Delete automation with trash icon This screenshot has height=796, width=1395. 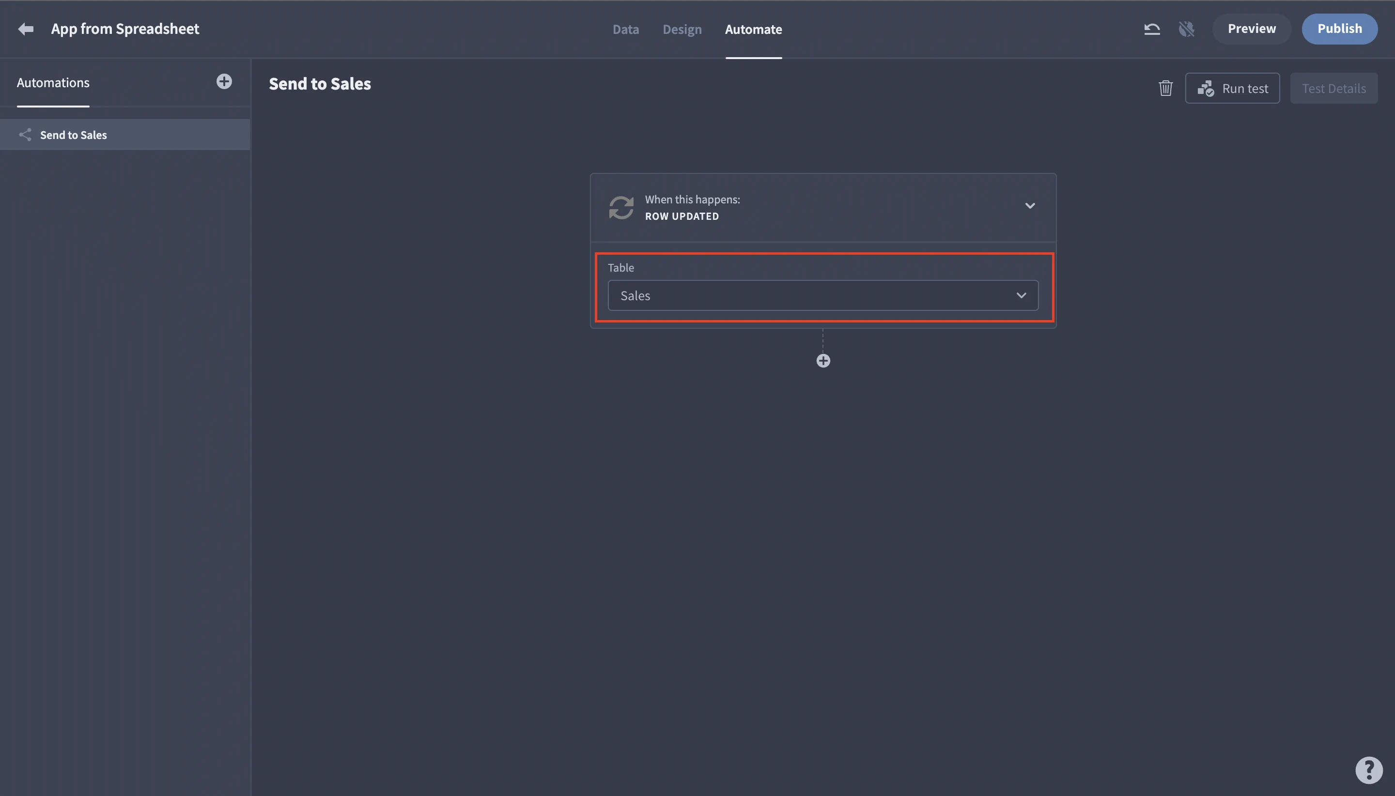[x=1165, y=88]
